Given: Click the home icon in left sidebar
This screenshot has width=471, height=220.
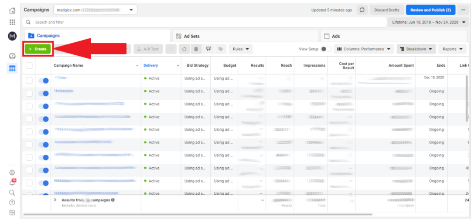Looking at the screenshot, I should 12,10.
